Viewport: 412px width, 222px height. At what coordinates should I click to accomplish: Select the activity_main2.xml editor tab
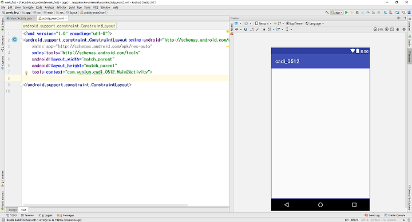point(53,18)
